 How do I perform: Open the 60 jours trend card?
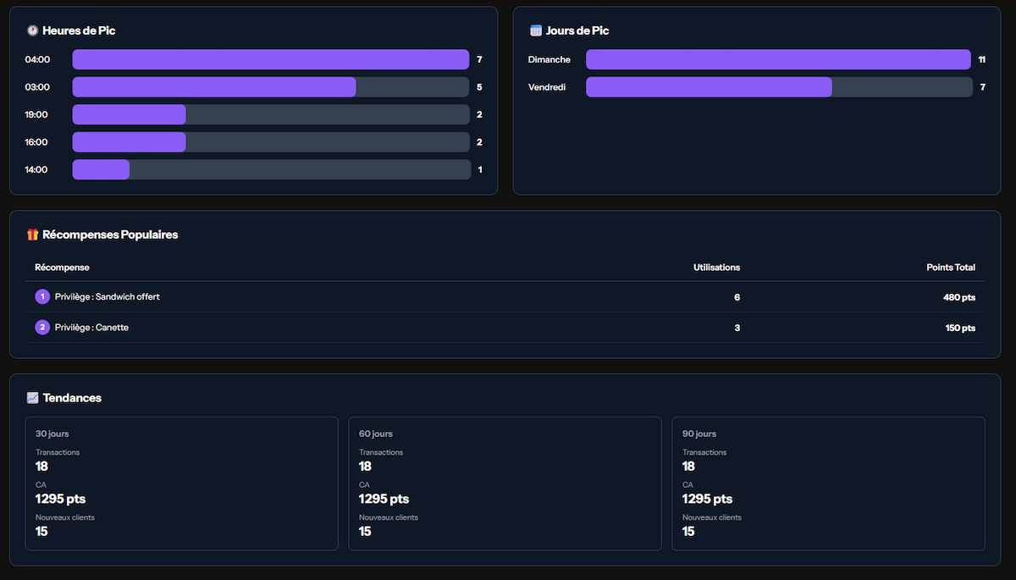tap(505, 483)
